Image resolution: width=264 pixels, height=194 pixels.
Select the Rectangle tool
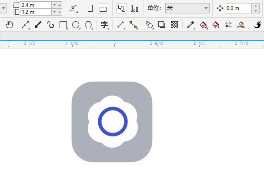[x=63, y=25]
